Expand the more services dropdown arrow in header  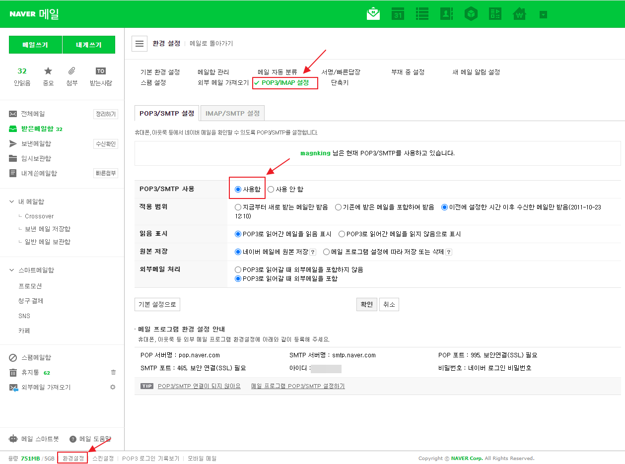(x=543, y=14)
